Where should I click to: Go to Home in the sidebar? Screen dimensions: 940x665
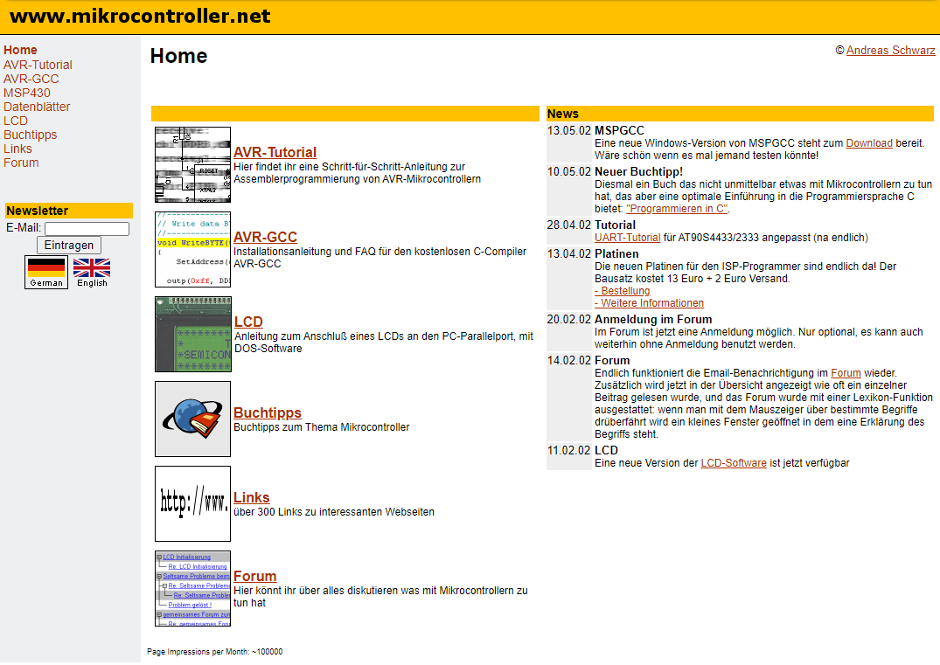20,51
